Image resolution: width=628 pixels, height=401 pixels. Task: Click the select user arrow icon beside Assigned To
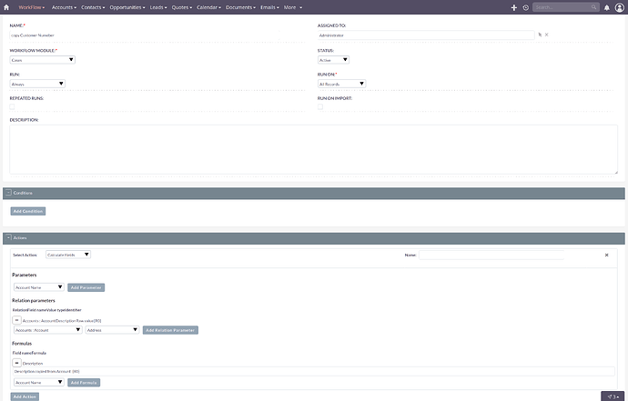click(540, 35)
